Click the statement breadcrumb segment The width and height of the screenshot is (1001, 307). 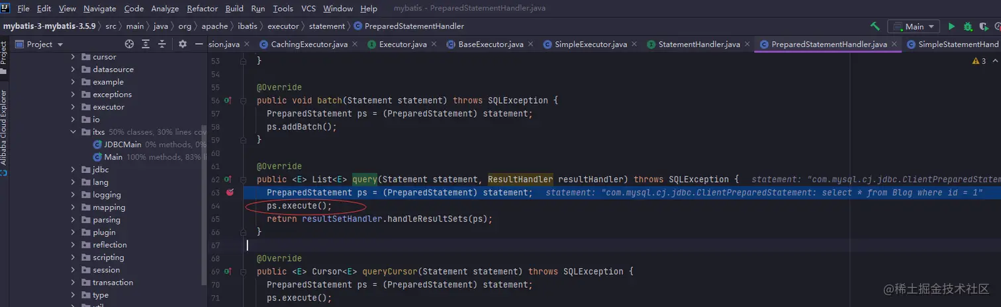point(326,26)
